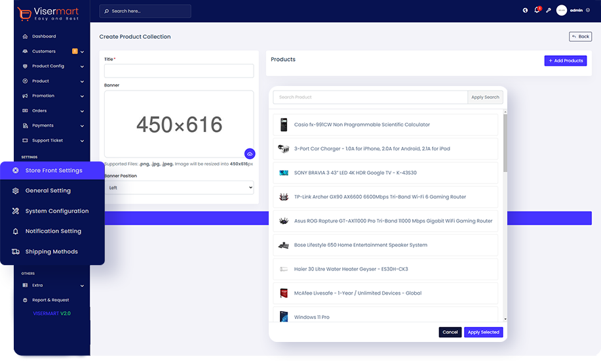Viewport: 601px width, 361px height.
Task: Expand the Product menu chevron
Action: coord(82,81)
